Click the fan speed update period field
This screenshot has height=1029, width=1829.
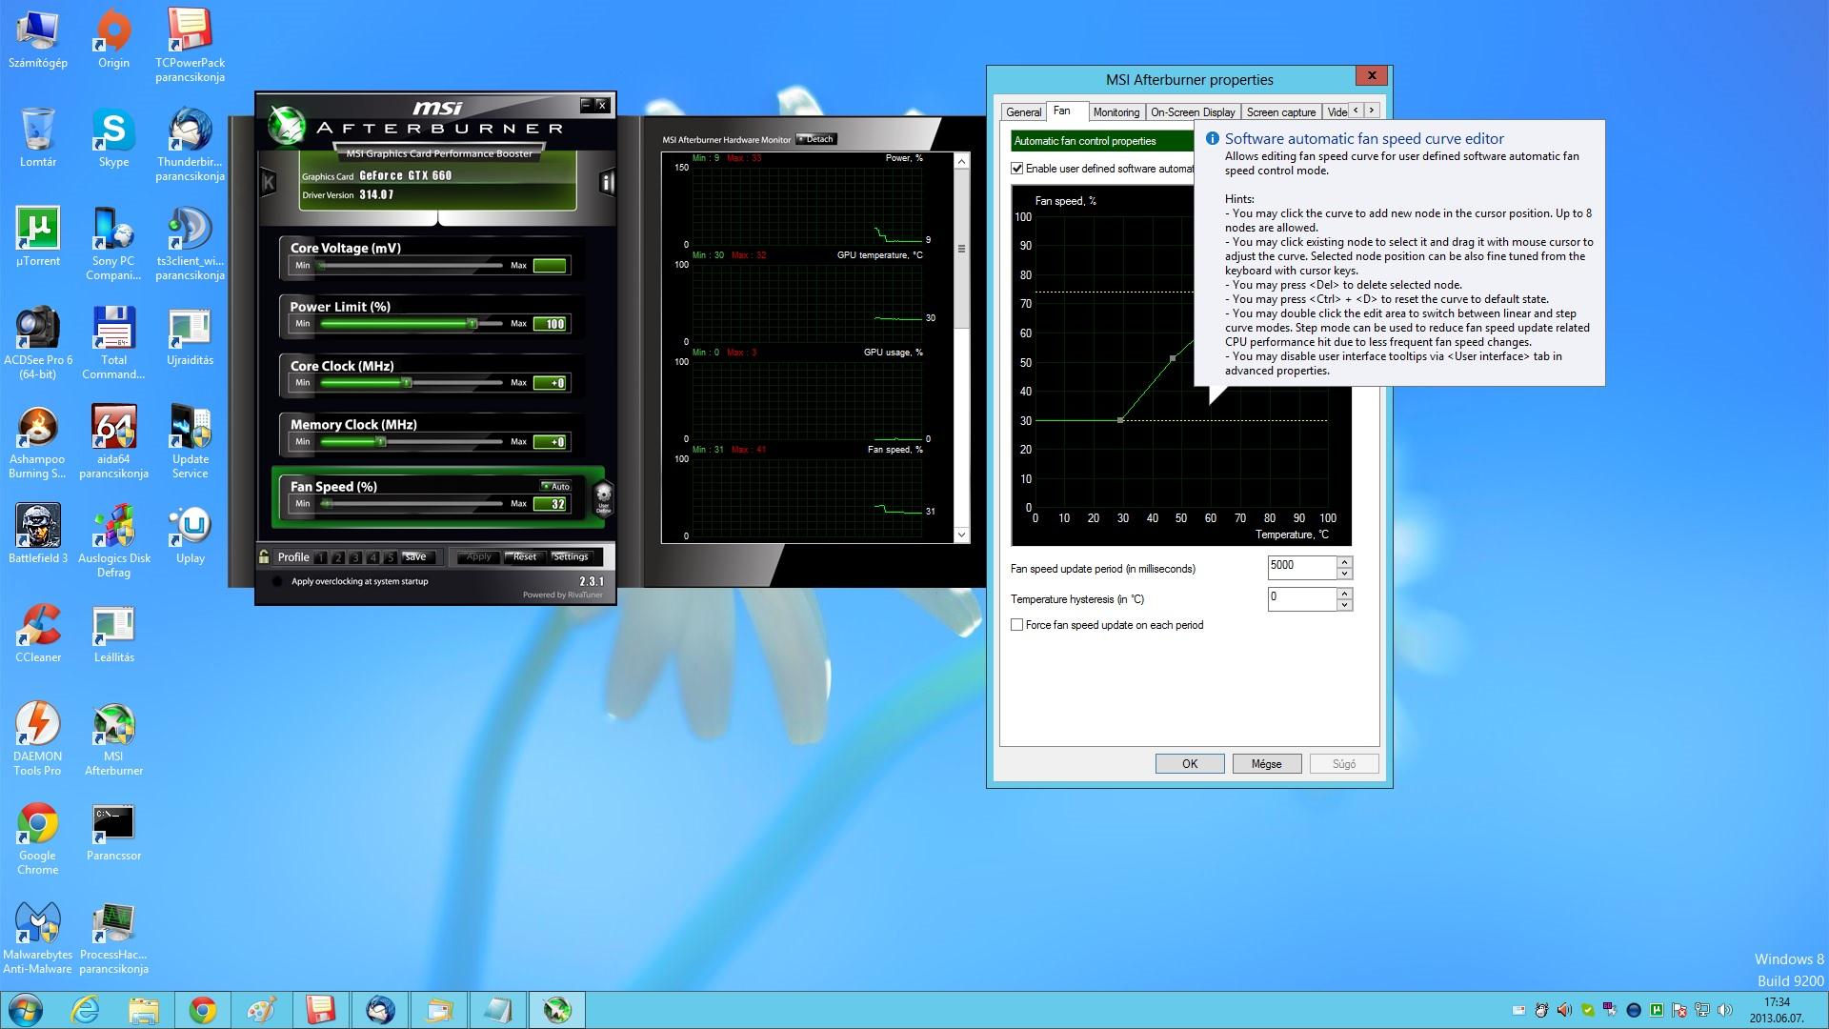click(x=1301, y=568)
